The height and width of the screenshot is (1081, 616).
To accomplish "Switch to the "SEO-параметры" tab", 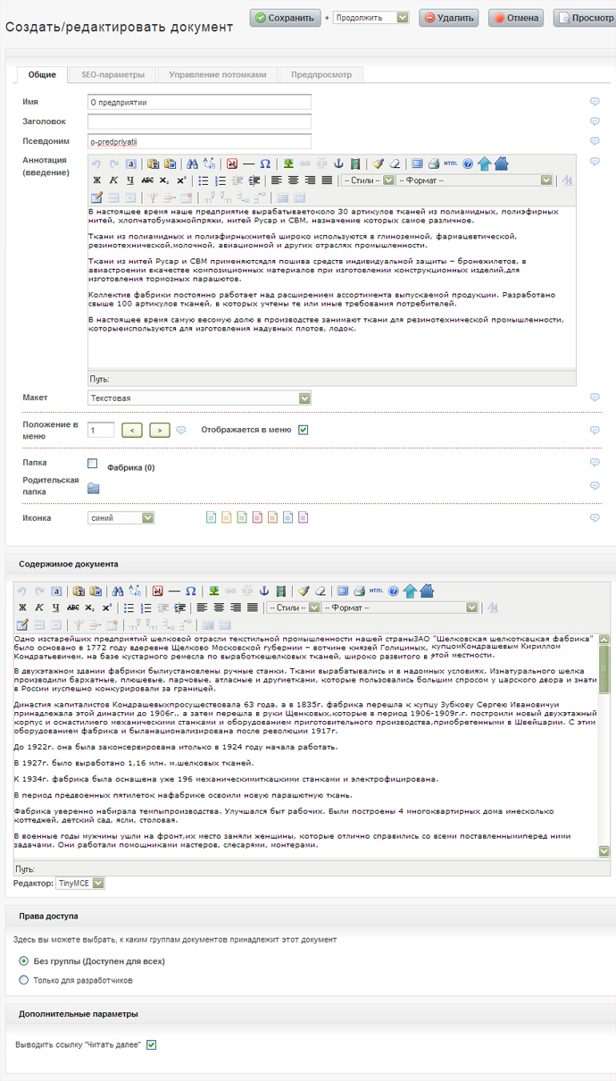I will tap(112, 75).
